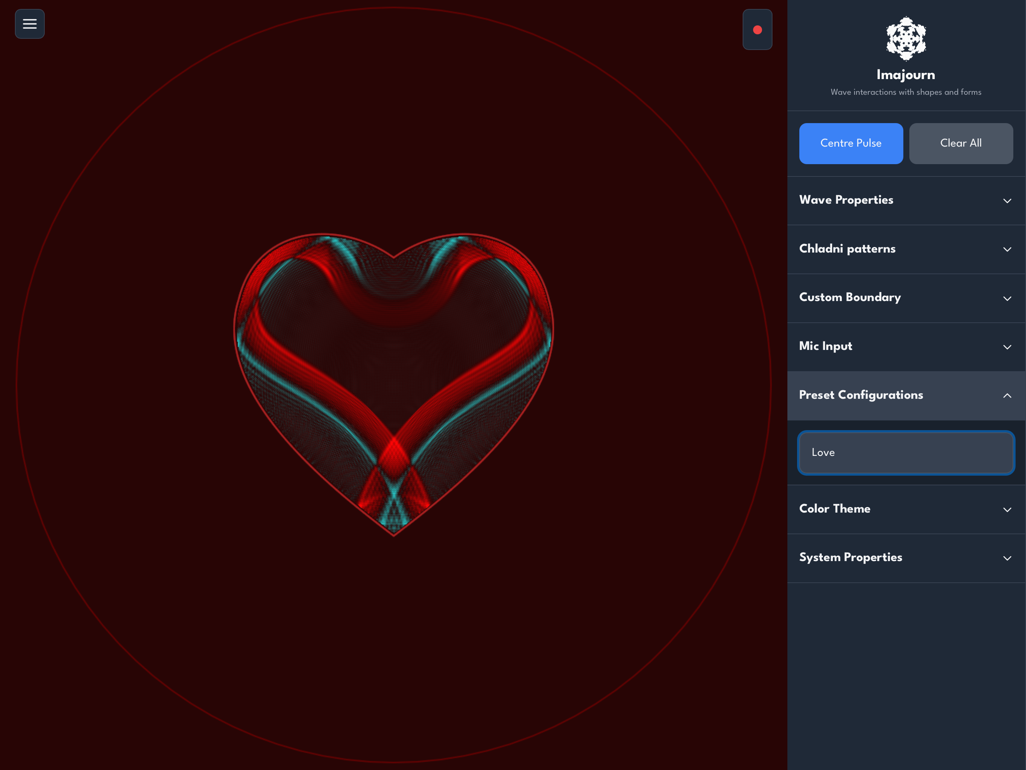Viewport: 1026px width, 770px height.
Task: Expand the Color Theme section
Action: pyautogui.click(x=835, y=509)
